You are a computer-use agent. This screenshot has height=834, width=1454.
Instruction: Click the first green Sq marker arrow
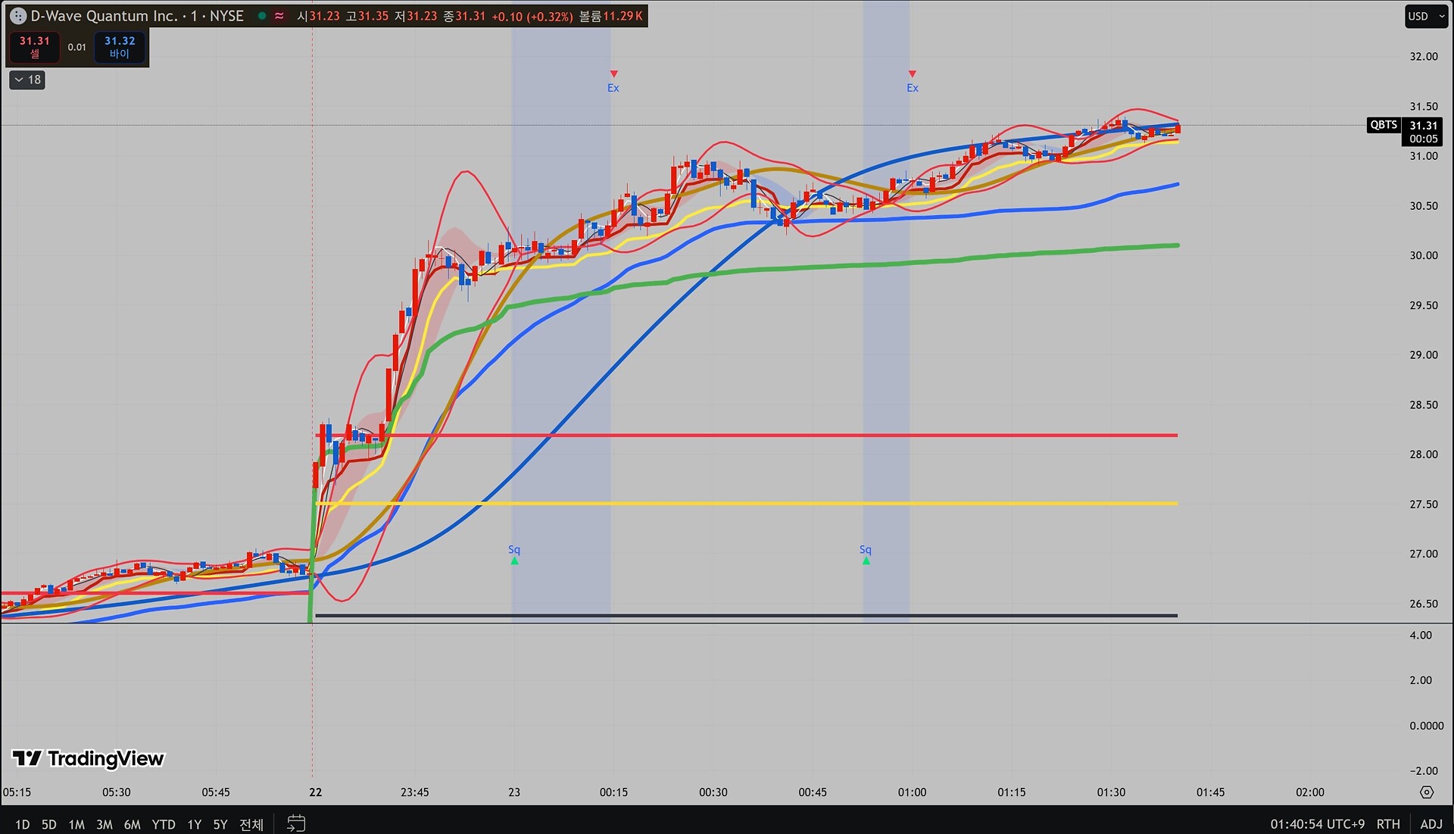click(514, 561)
